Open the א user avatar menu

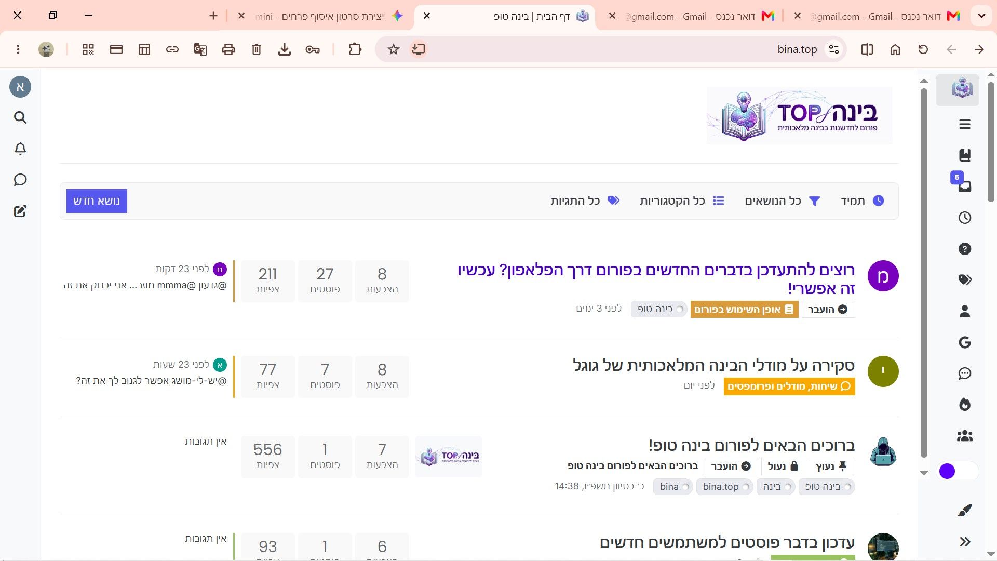point(20,87)
